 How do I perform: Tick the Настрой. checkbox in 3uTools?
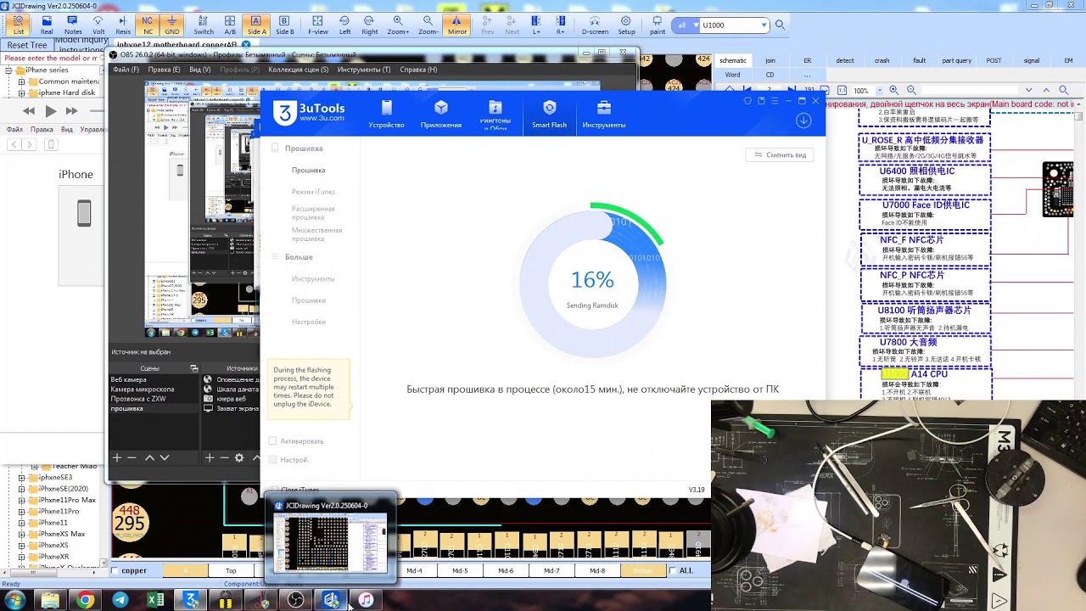pyautogui.click(x=272, y=459)
